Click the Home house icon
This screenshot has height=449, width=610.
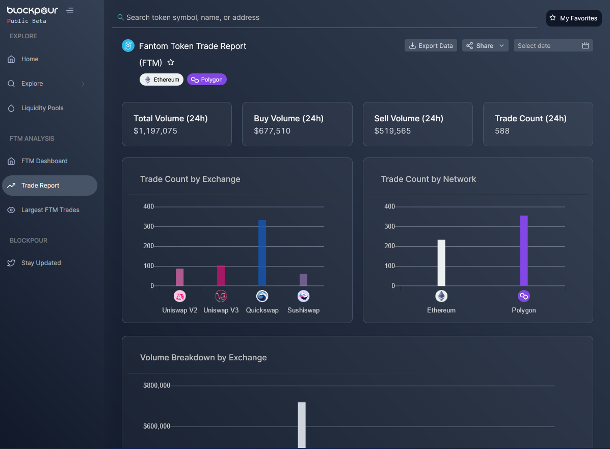click(x=11, y=59)
